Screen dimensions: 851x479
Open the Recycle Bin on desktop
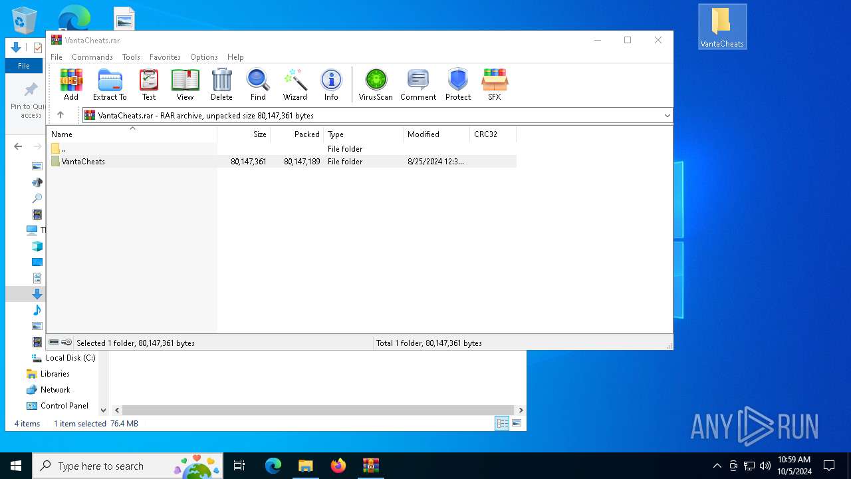click(25, 20)
